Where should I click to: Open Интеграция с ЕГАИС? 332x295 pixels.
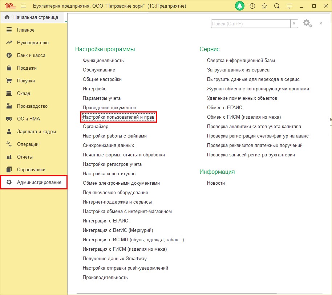[x=105, y=221]
